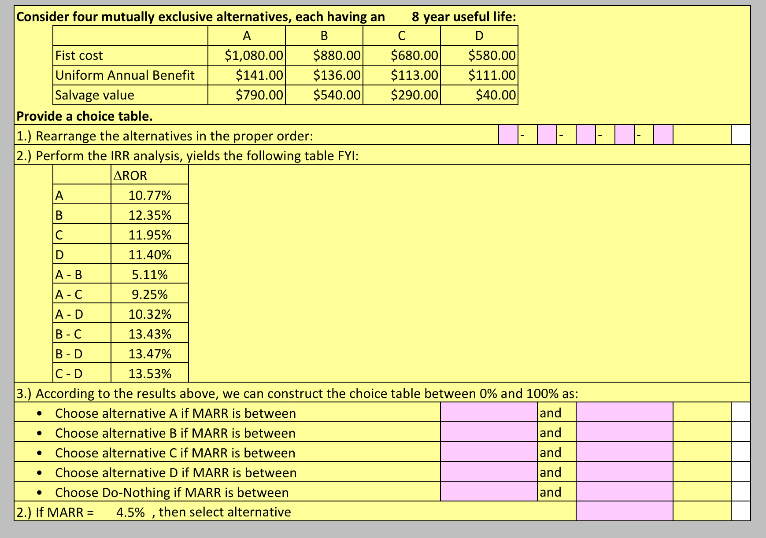This screenshot has width=766, height=538.
Task: Select the lower MARR bound for alternative A
Action: coord(489,413)
